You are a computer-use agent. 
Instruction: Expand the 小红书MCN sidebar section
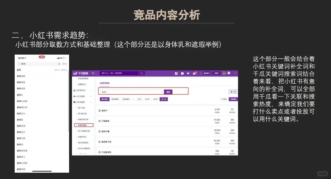(x=81, y=90)
